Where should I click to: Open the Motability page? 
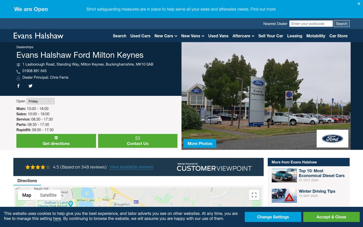pos(316,36)
